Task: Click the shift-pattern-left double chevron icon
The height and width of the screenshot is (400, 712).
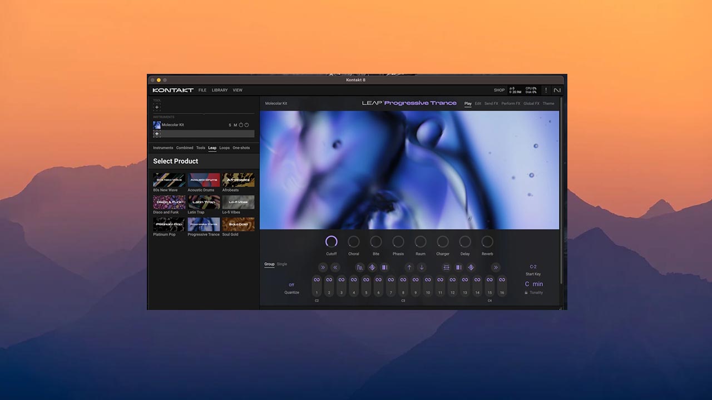Action: click(x=335, y=267)
